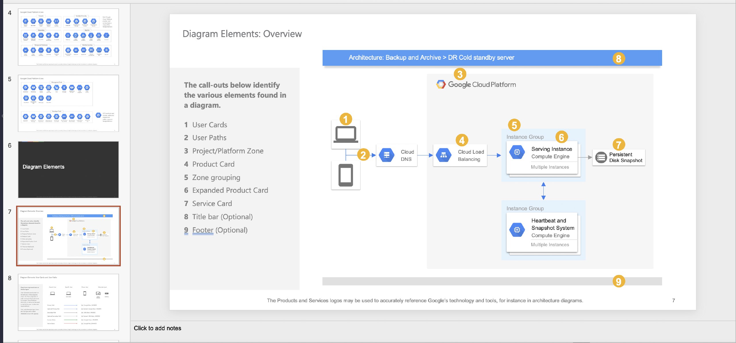
Task: Select slide 5 thumbnail with Management Tools icons
Action: click(68, 103)
